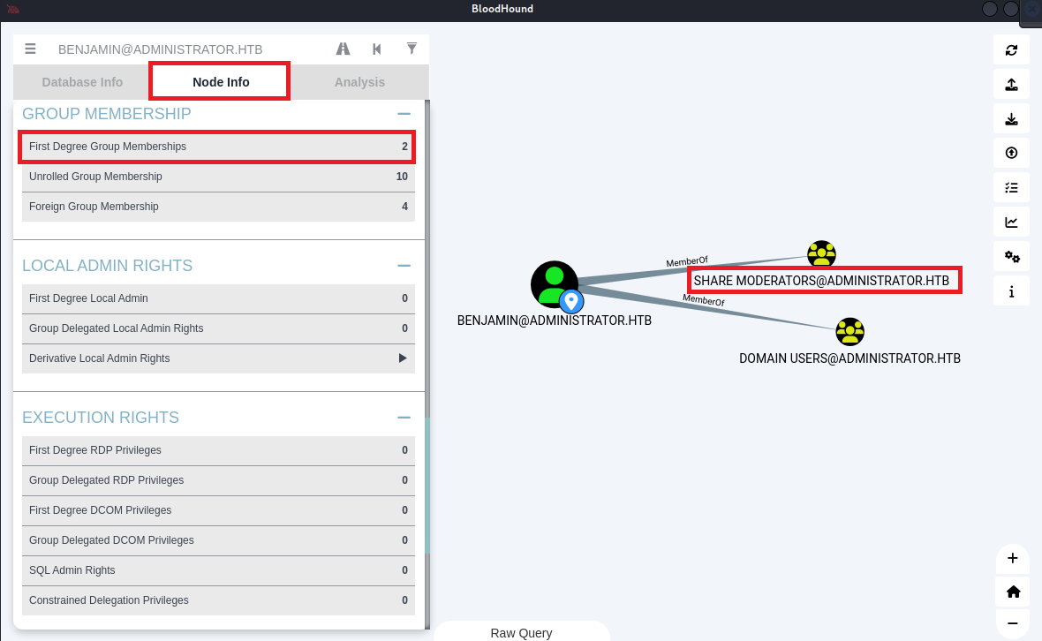Click the zoom in plus button
The image size is (1042, 641).
point(1012,559)
